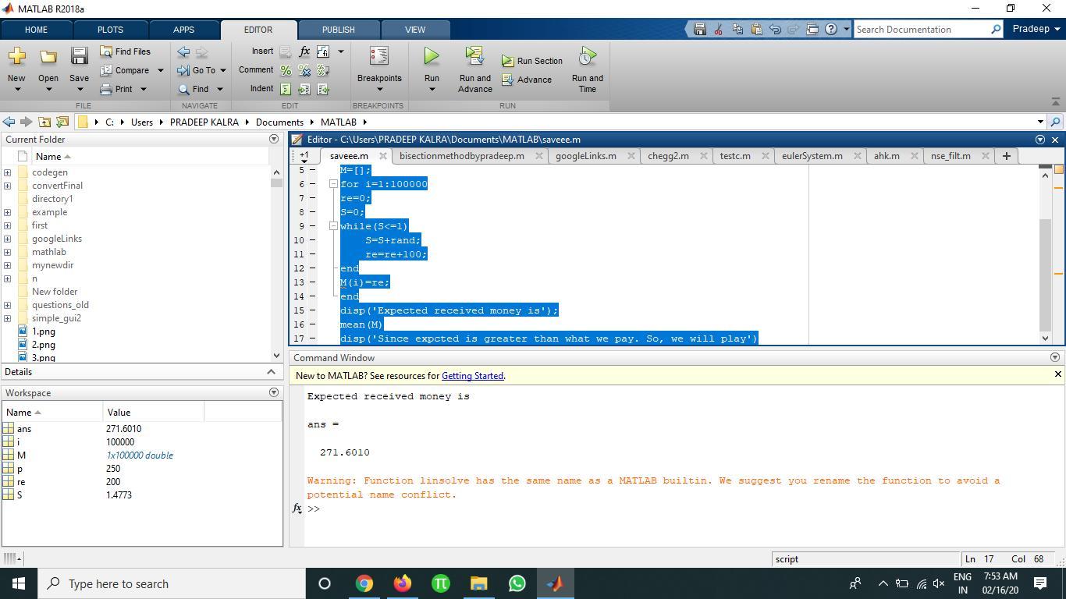1066x599 pixels.
Task: Click the Compare tool icon
Action: (x=107, y=70)
